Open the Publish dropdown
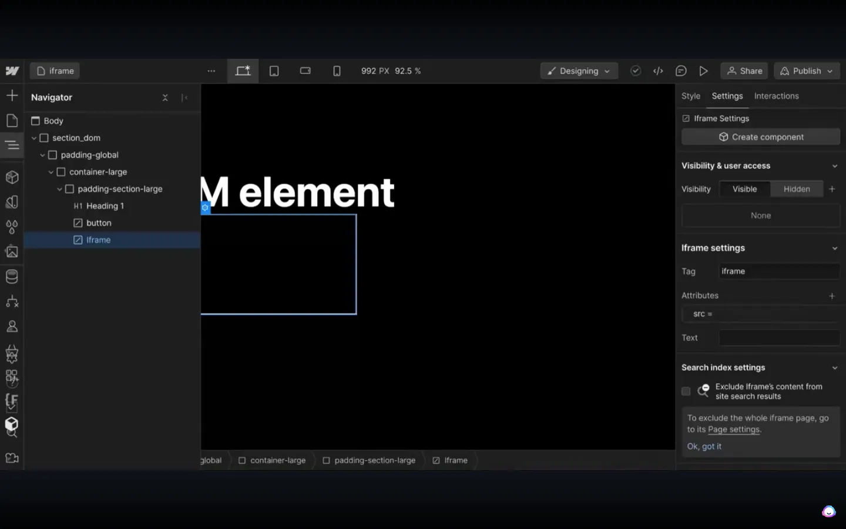The width and height of the screenshot is (846, 529). tap(807, 71)
